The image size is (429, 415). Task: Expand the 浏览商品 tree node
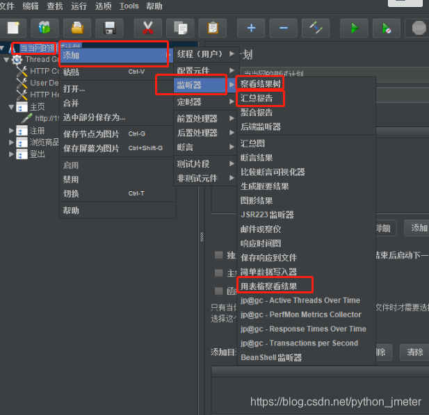11,143
